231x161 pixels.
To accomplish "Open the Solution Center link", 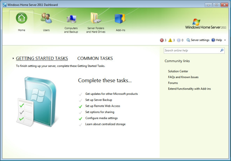I will click(x=178, y=71).
